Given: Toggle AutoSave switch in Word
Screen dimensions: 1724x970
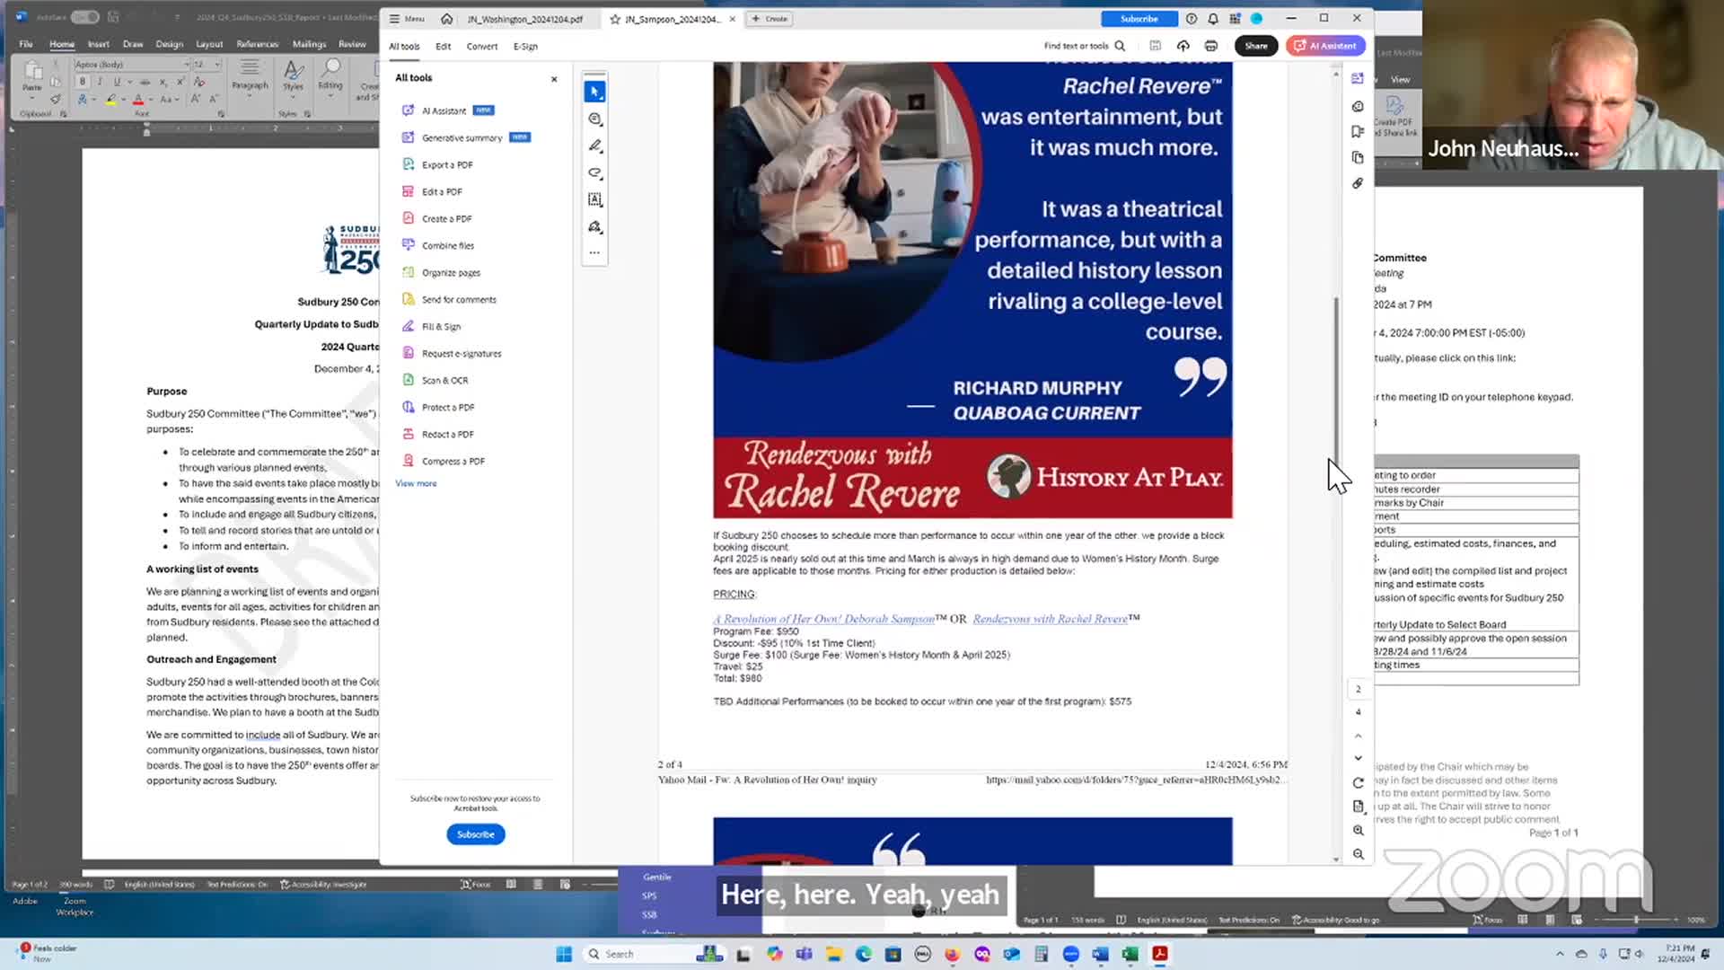Looking at the screenshot, I should 84,17.
